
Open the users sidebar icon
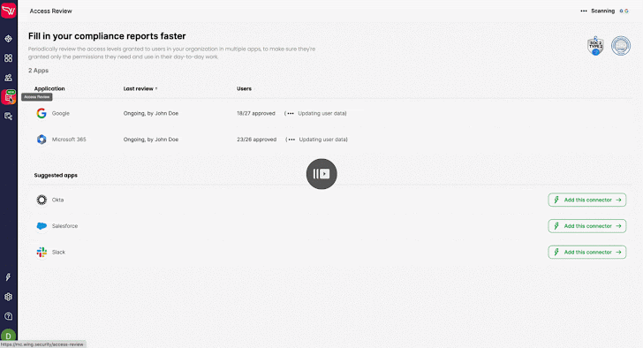[8, 78]
